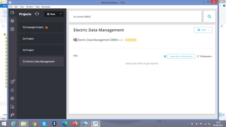Click the network signal tray icon
Image resolution: width=226 pixels, height=127 pixels.
[205, 124]
